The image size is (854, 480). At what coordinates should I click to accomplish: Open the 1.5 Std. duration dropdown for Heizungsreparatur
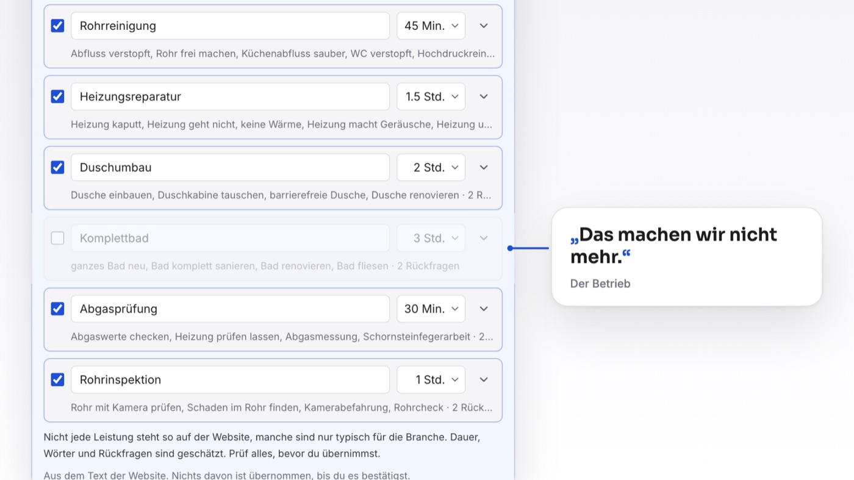click(431, 96)
